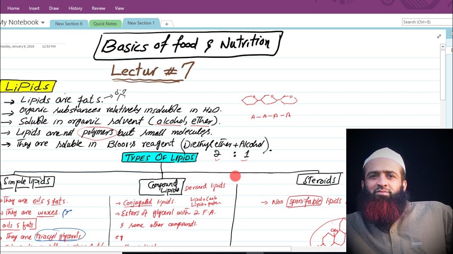This screenshot has width=453, height=254.
Task: Select the New Section 1 tab
Action: [x=141, y=23]
